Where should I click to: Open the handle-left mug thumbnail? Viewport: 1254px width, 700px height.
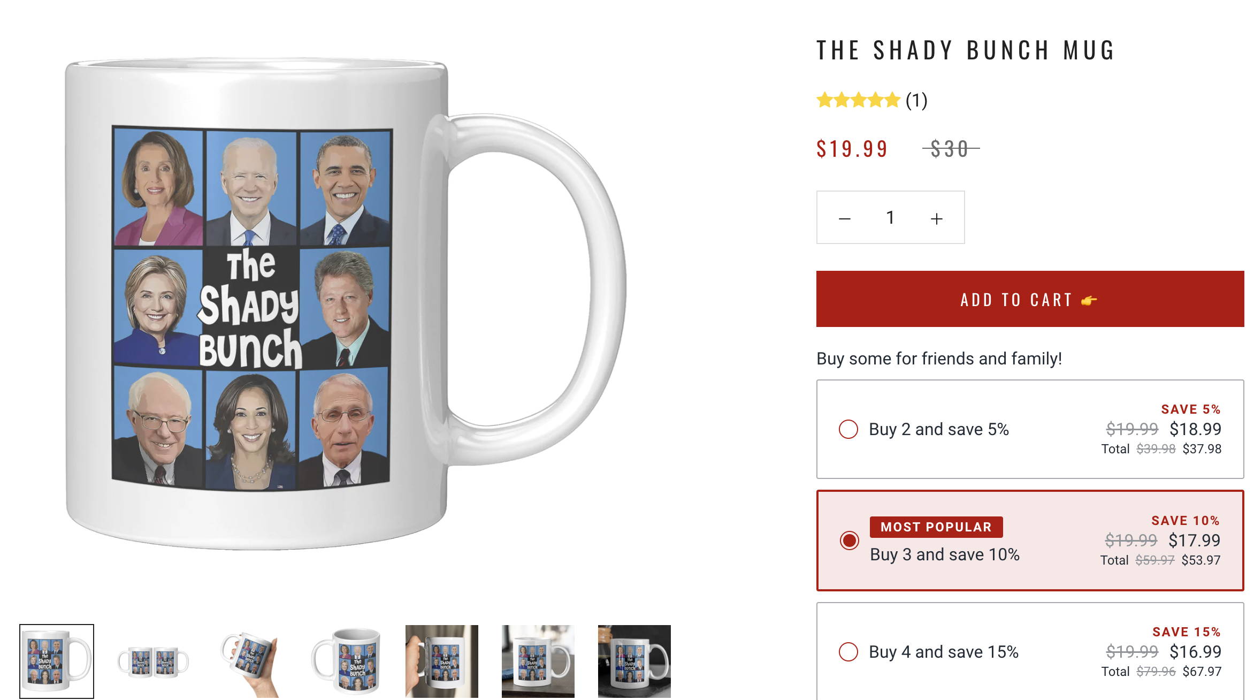(346, 661)
